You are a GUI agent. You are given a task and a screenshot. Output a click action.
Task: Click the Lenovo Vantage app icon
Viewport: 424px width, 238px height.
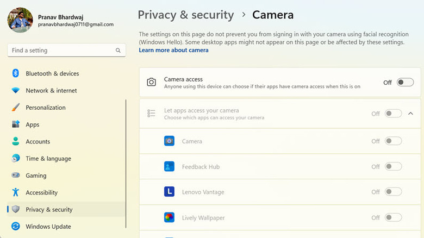pyautogui.click(x=169, y=192)
